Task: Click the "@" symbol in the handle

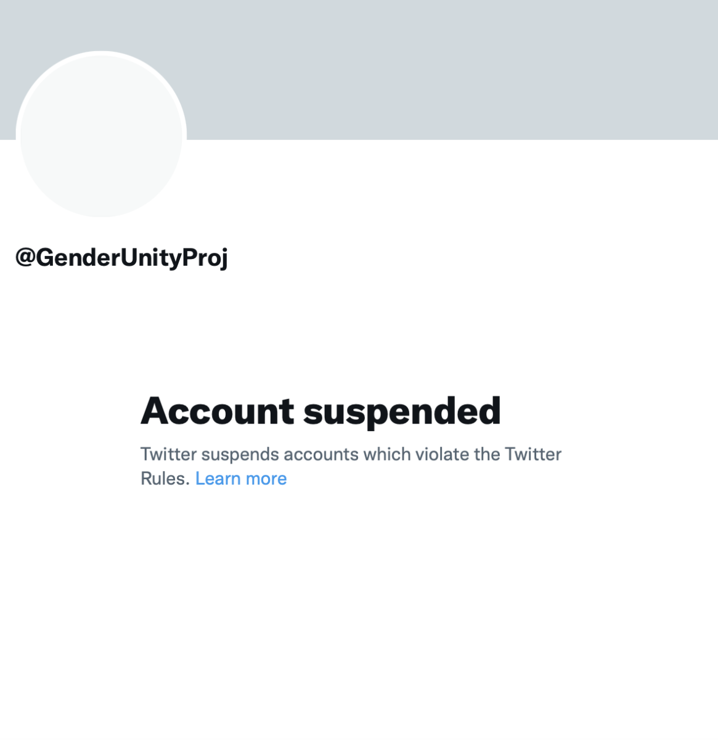Action: 25,258
